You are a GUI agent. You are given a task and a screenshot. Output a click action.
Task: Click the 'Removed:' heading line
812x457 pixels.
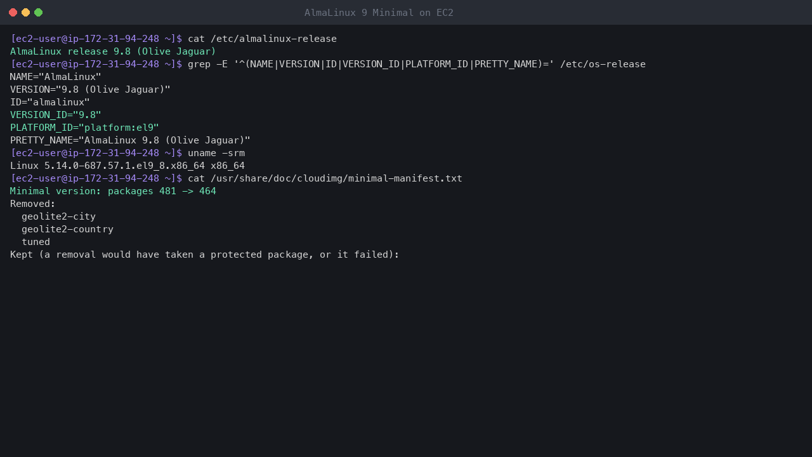(x=33, y=204)
